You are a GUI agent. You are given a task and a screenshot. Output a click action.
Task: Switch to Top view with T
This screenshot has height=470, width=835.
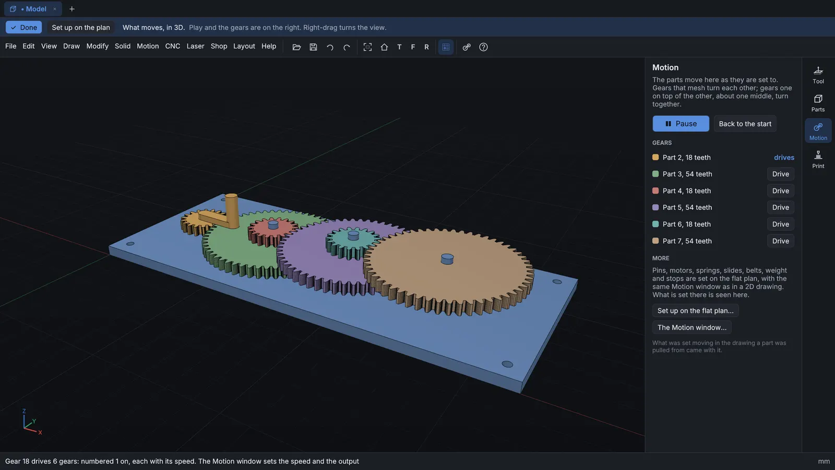399,47
